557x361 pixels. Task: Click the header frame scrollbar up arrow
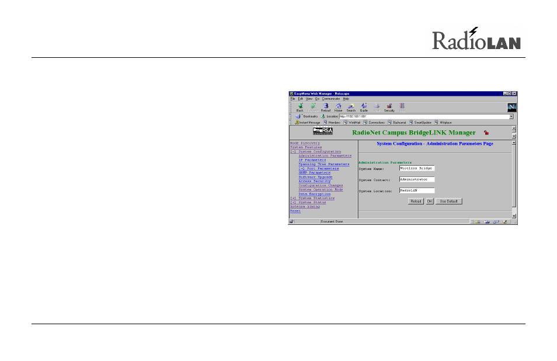click(x=514, y=129)
